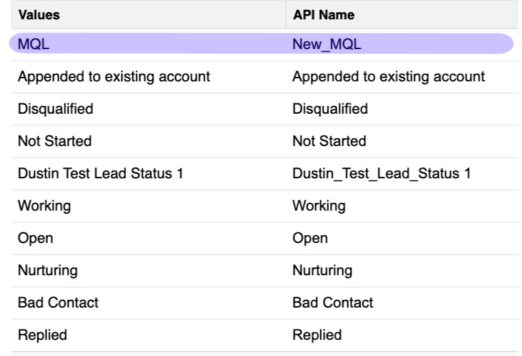Select the 'Dustin Test Lead Status 1' value
The height and width of the screenshot is (356, 522).
(99, 174)
